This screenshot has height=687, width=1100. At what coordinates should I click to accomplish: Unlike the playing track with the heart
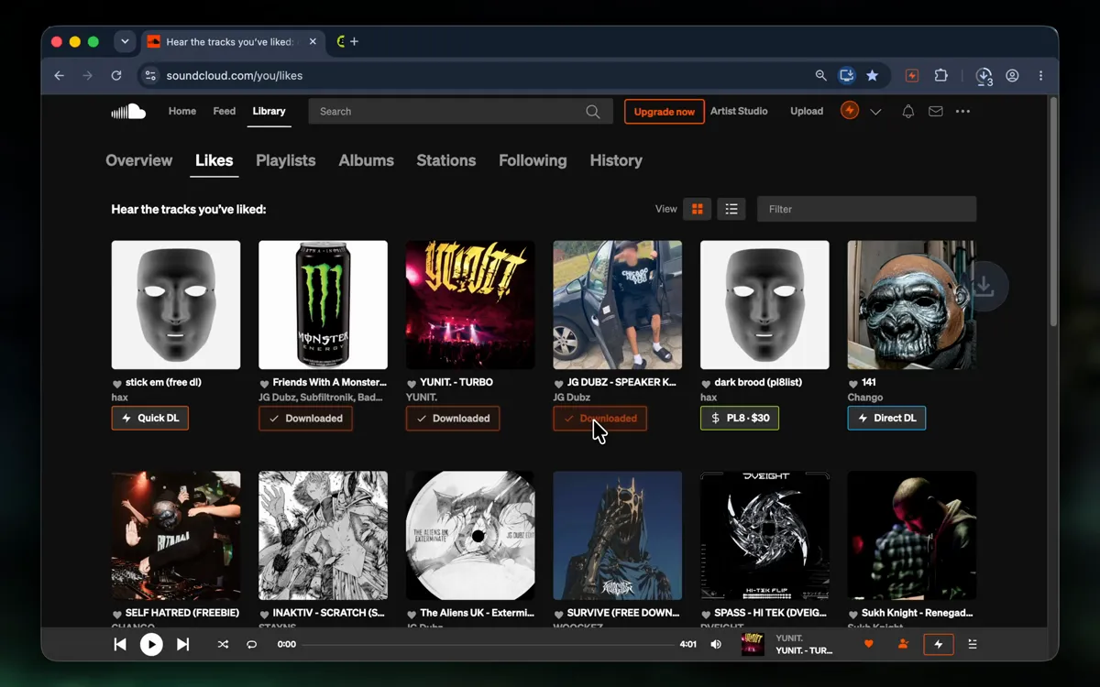pyautogui.click(x=869, y=644)
